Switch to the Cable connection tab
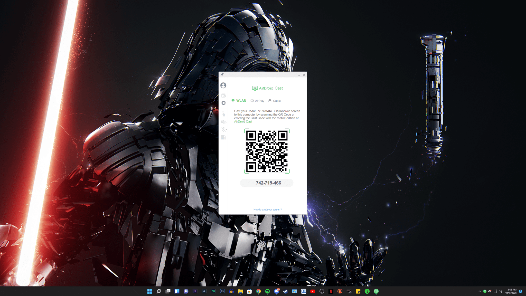526x296 pixels. [277, 101]
